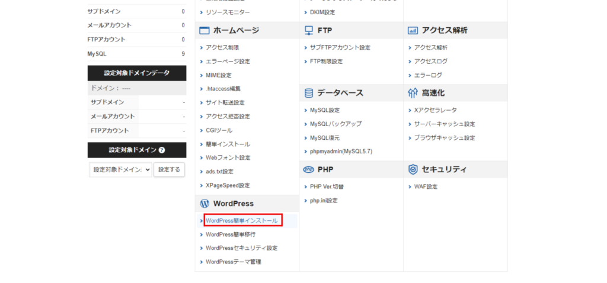Click the サブドメイン row showing 0
Screen dimensions: 607x283
click(x=137, y=11)
